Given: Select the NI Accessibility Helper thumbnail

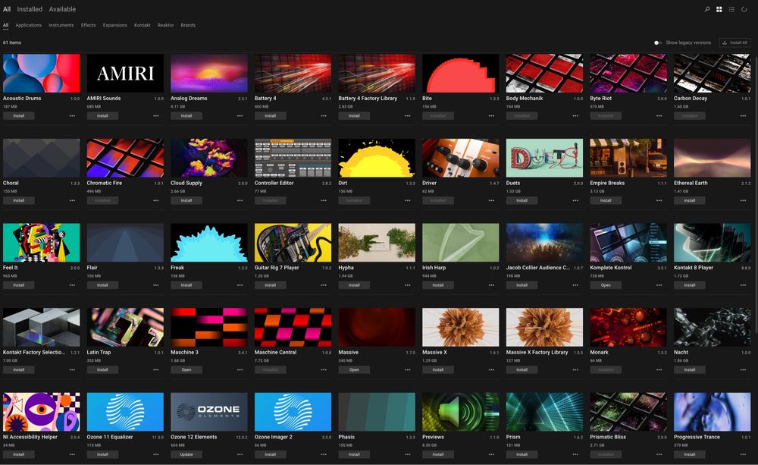Looking at the screenshot, I should click(41, 412).
